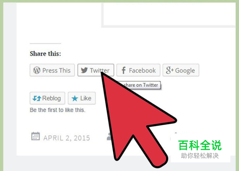239x171 pixels.
Task: Open the April 2, 2015 date link
Action: coord(67,138)
